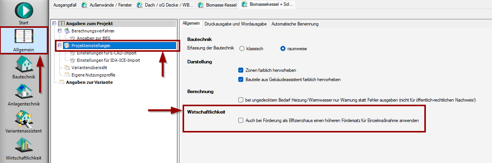This screenshot has height=163, width=492.
Task: Click the E-CAD-Import settings page icon
Action: pos(72,53)
